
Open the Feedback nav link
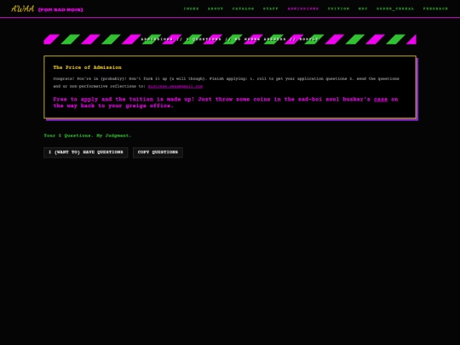point(435,9)
